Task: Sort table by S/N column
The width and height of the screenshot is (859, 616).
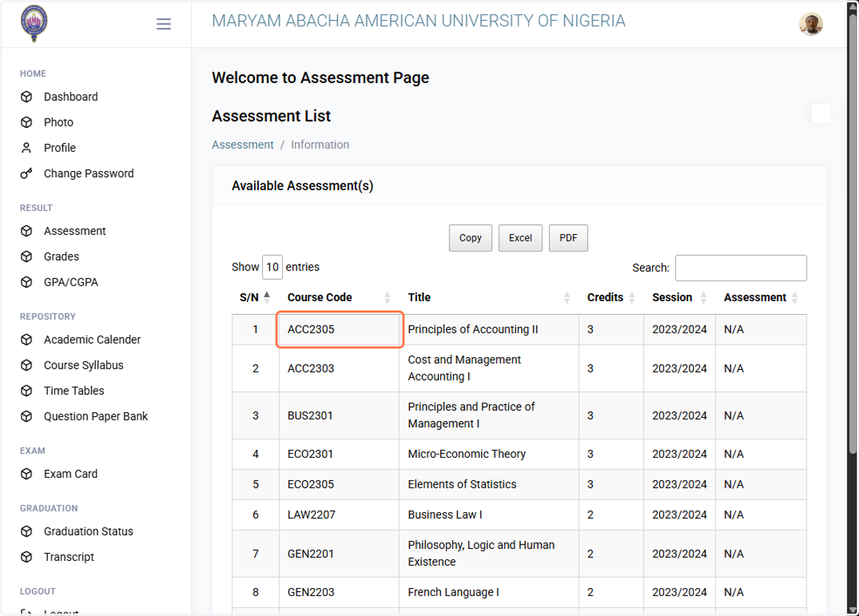Action: pyautogui.click(x=255, y=298)
